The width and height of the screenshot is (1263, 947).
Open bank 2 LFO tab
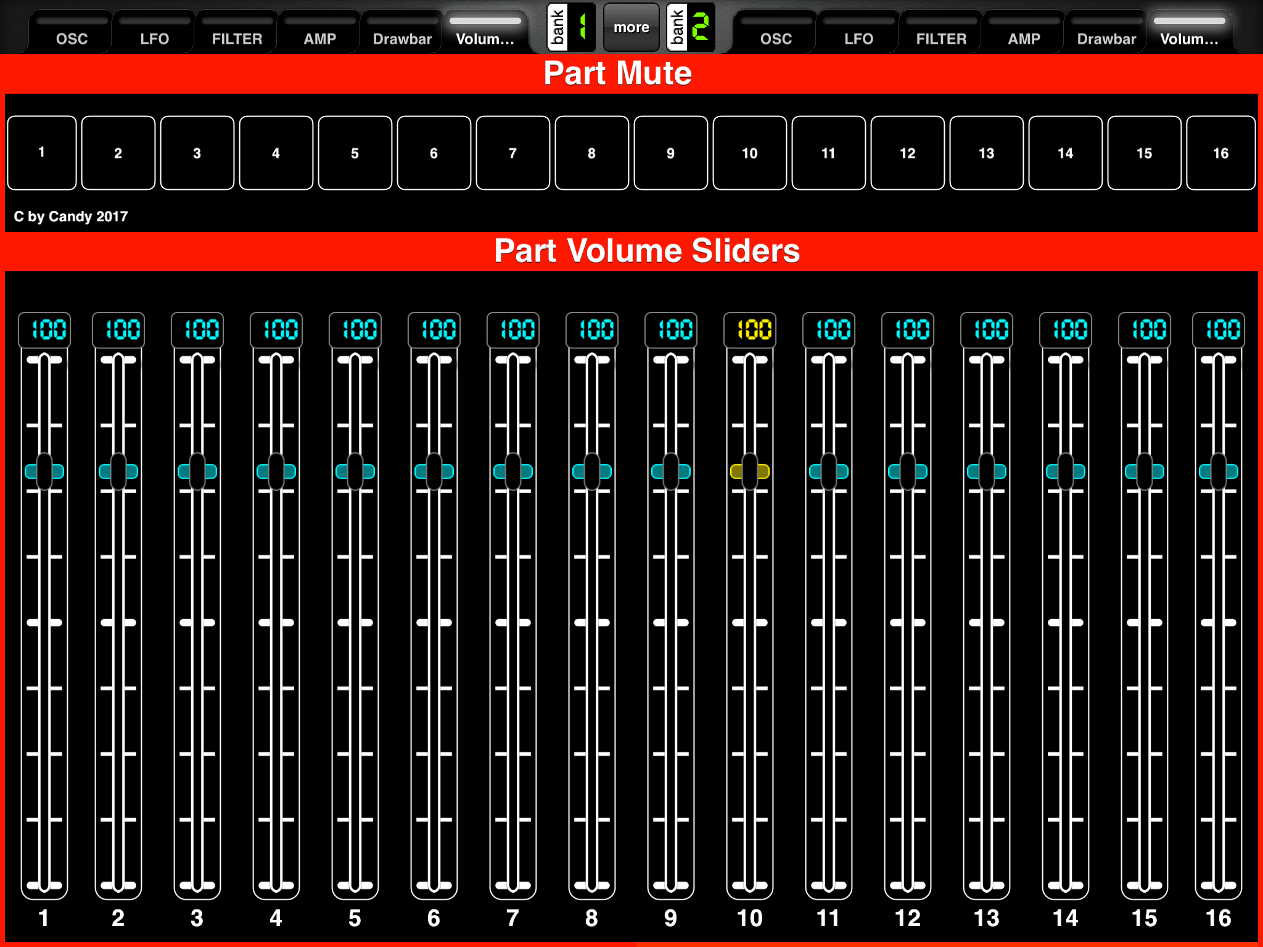point(858,32)
